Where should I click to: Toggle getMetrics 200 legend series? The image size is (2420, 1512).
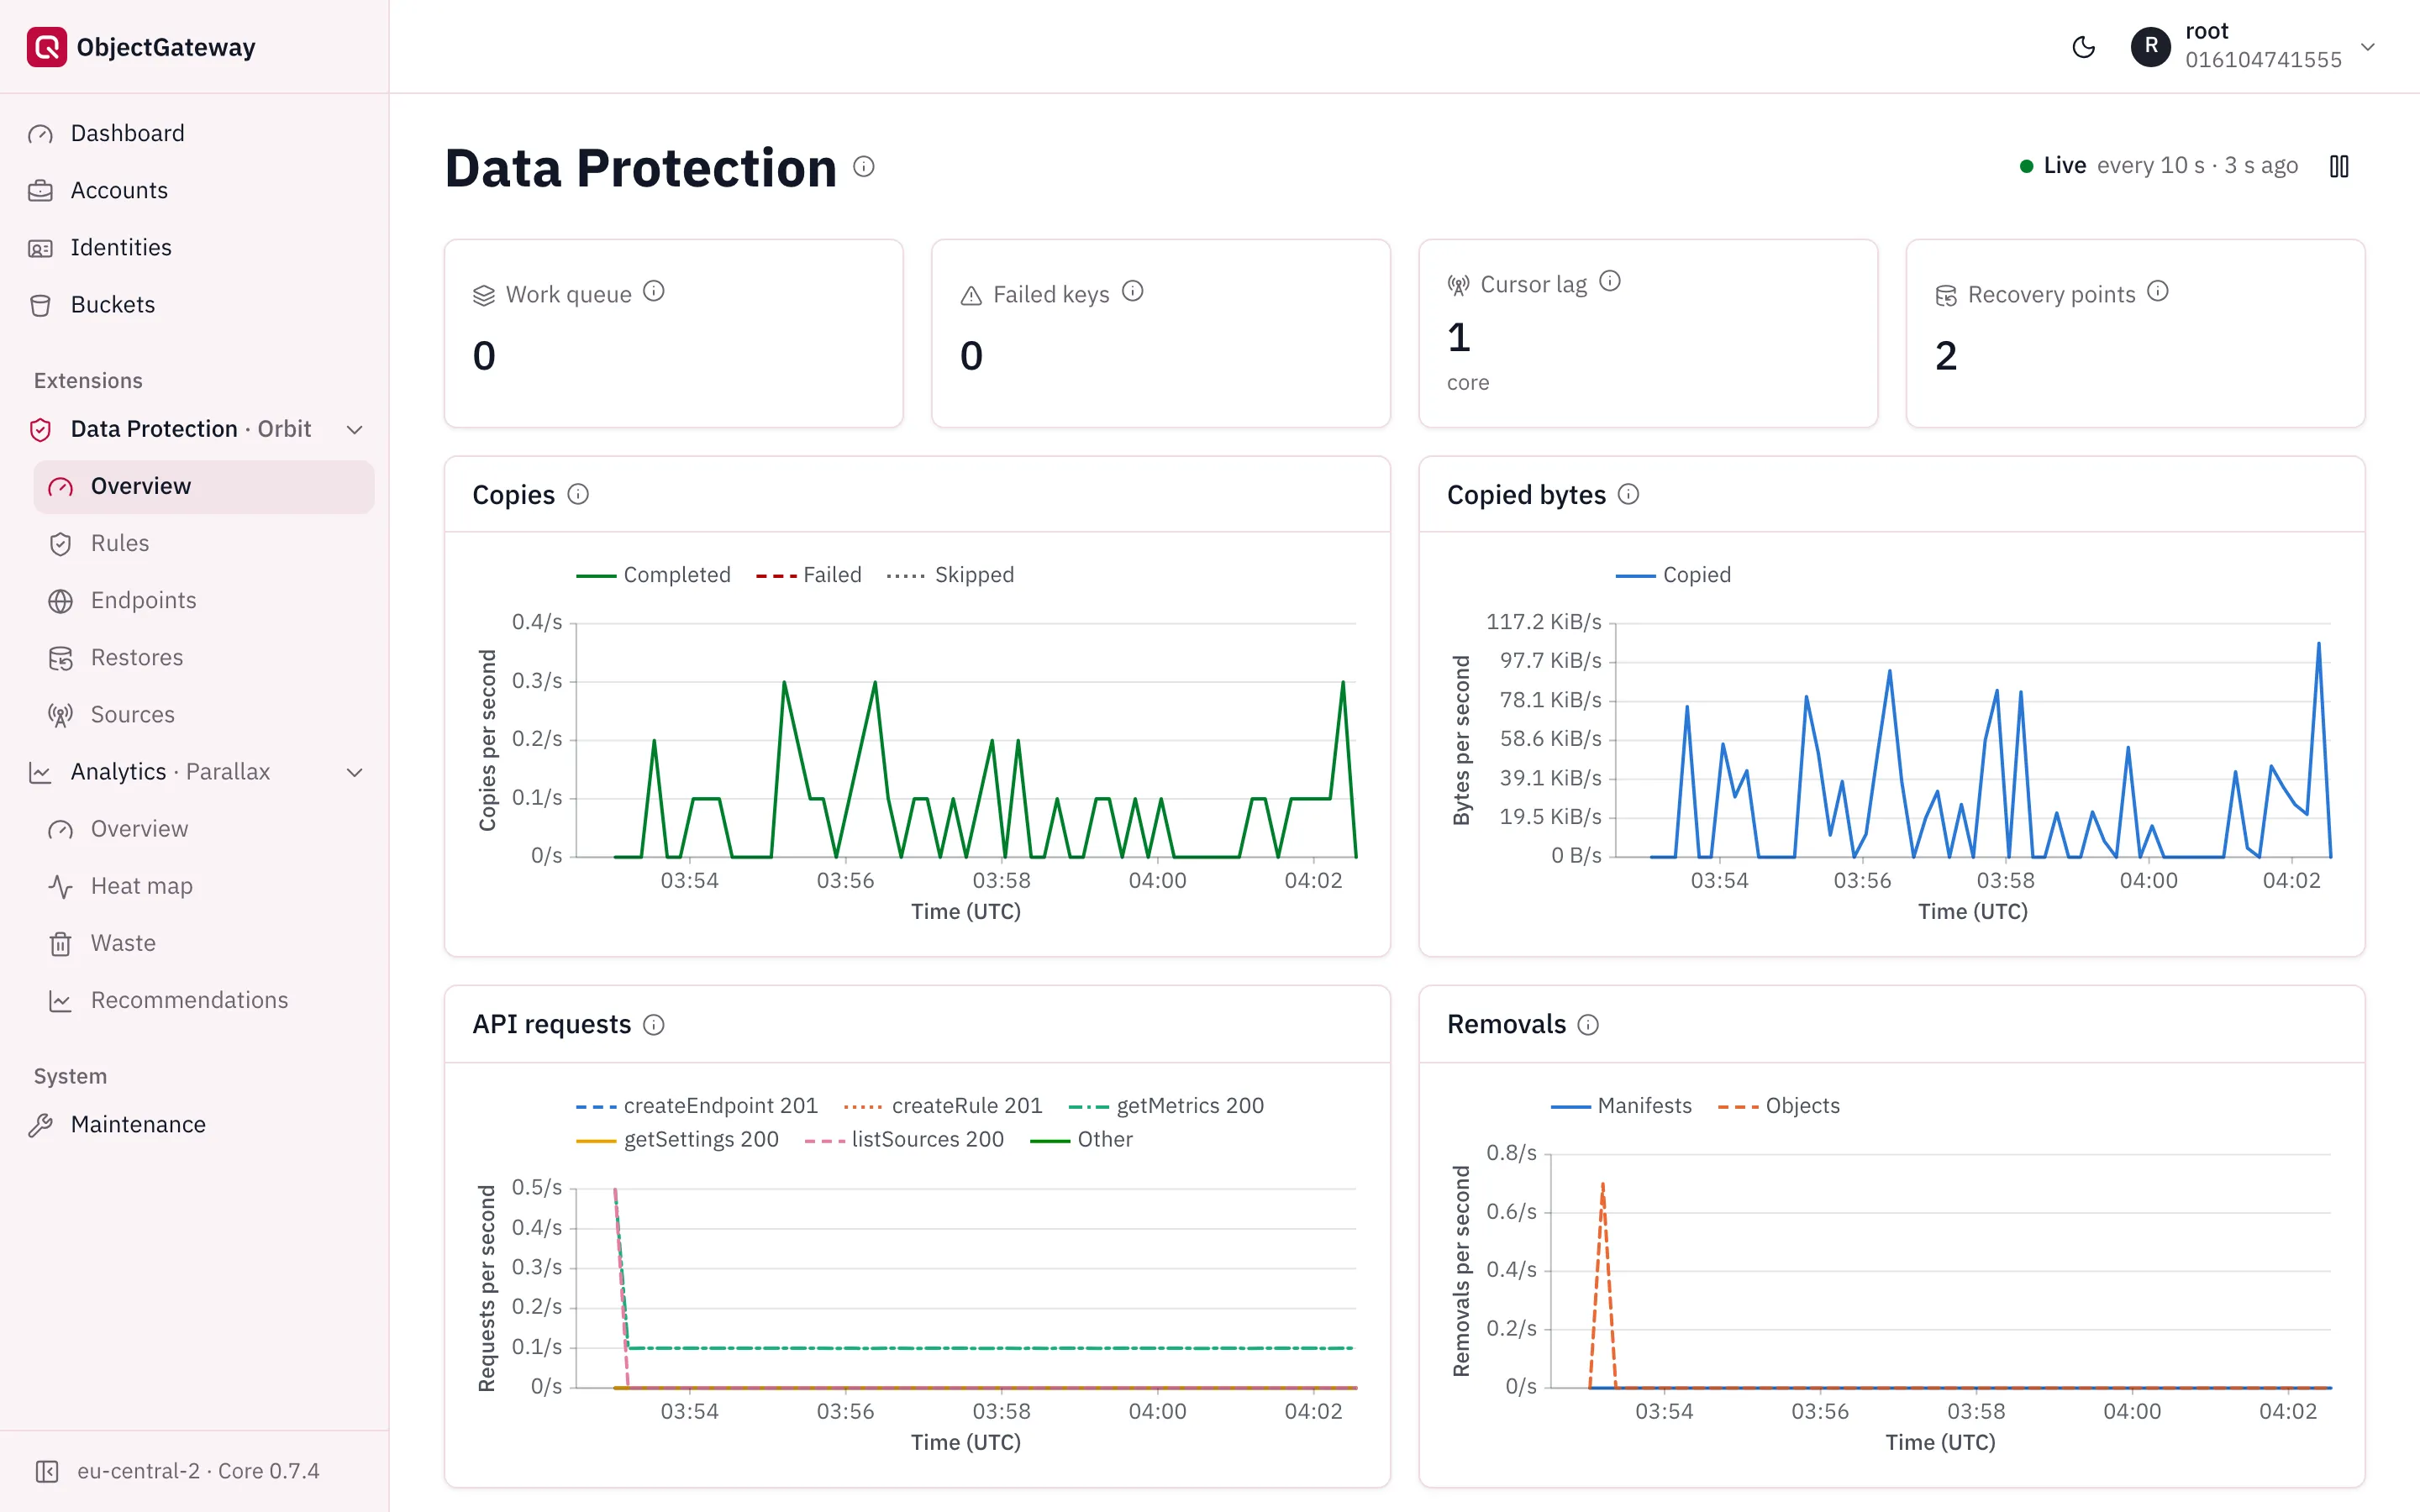[1166, 1106]
